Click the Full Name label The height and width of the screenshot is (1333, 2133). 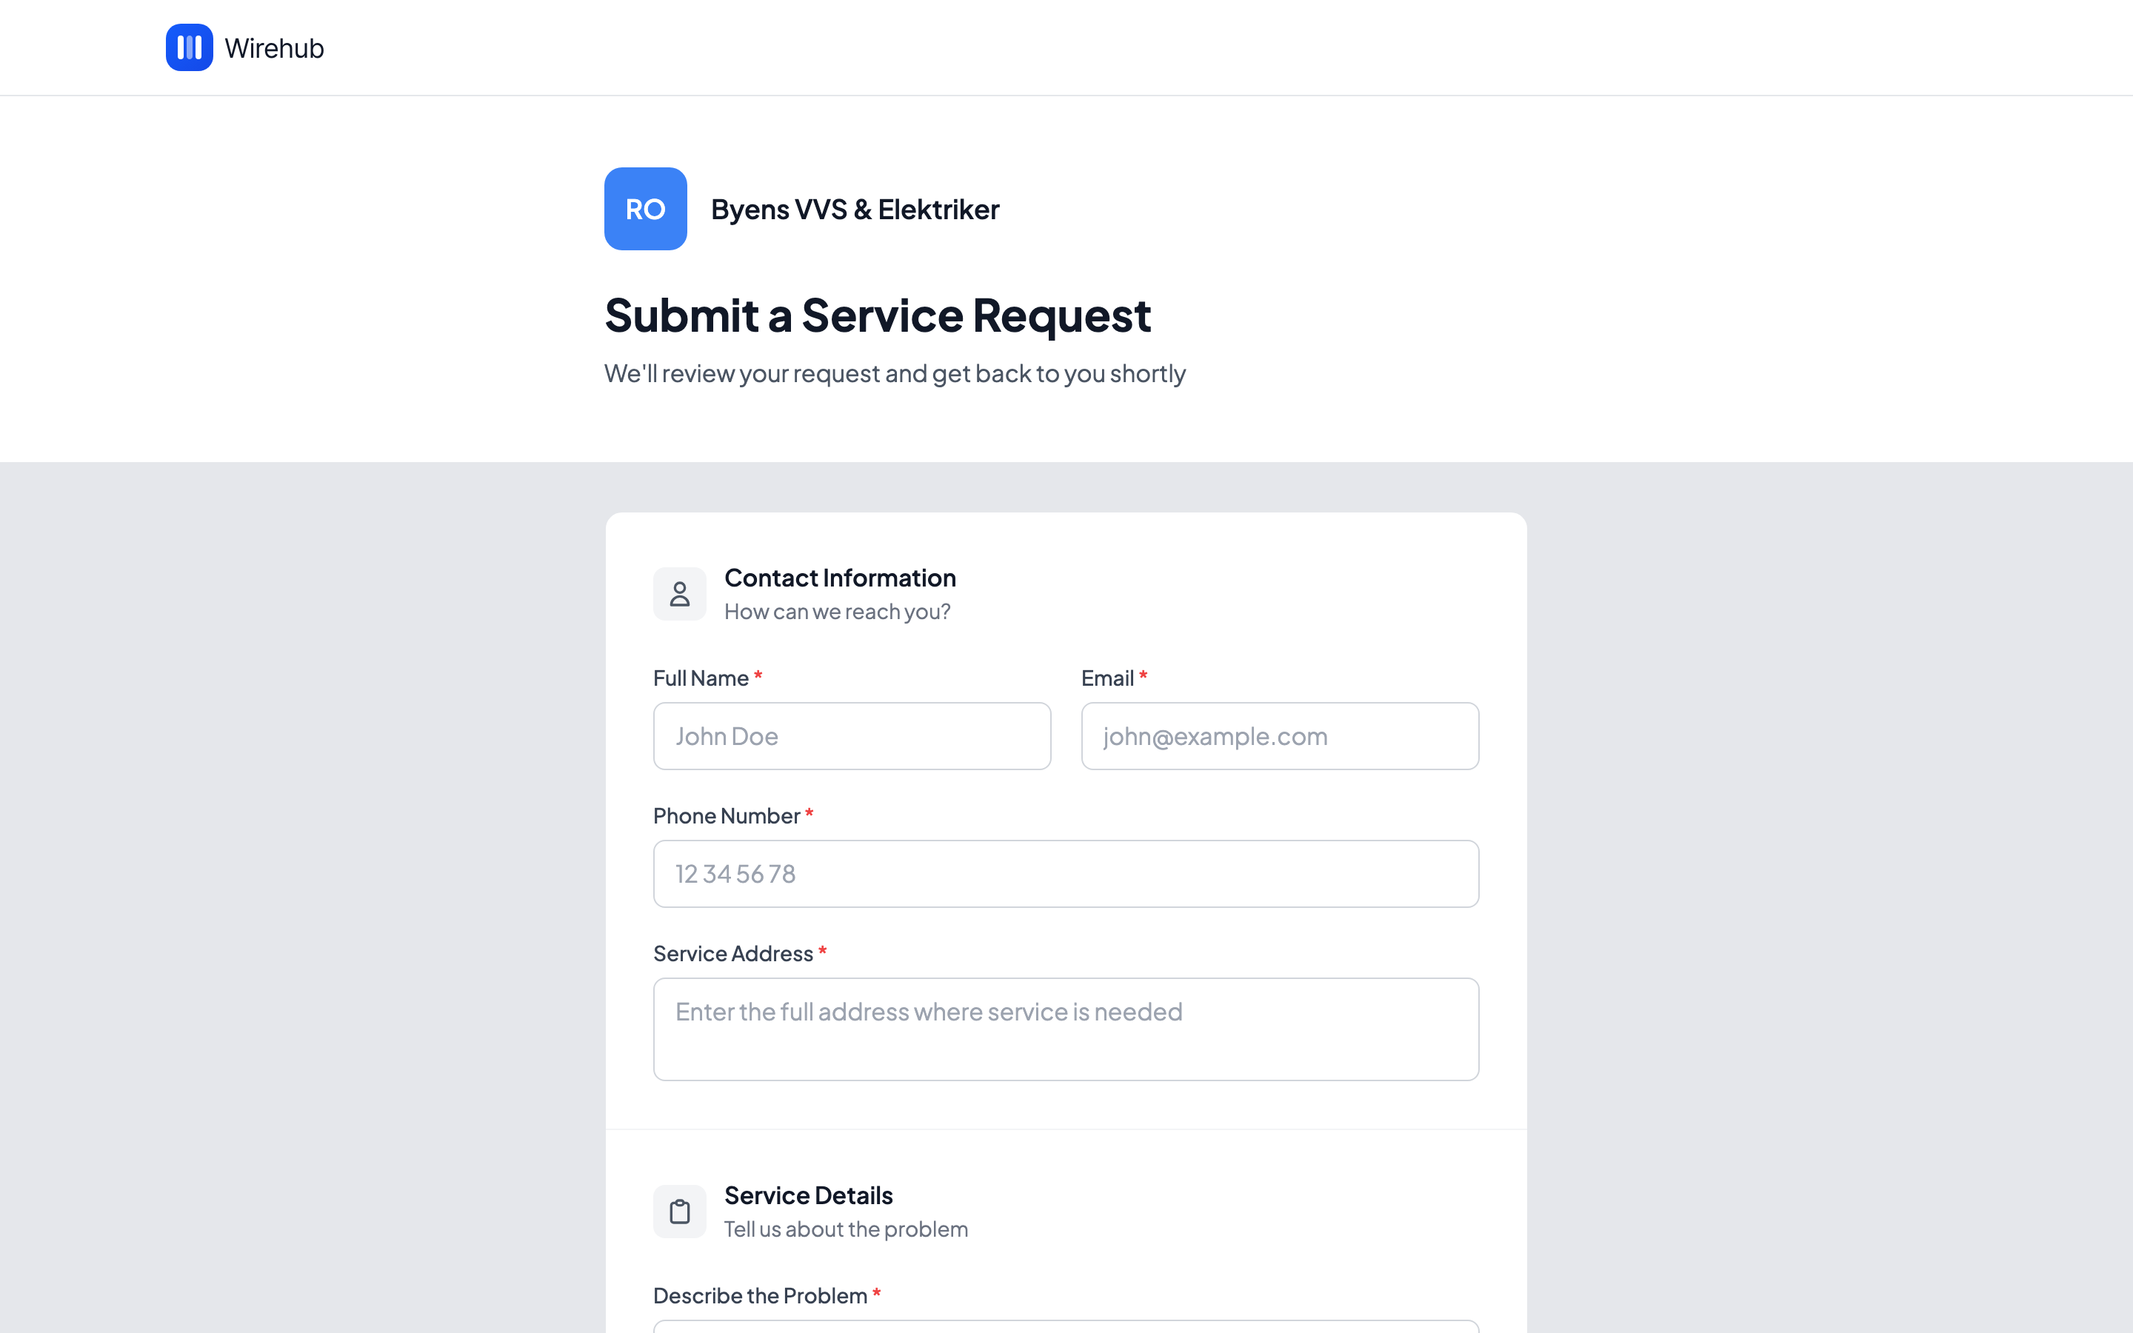pos(701,678)
